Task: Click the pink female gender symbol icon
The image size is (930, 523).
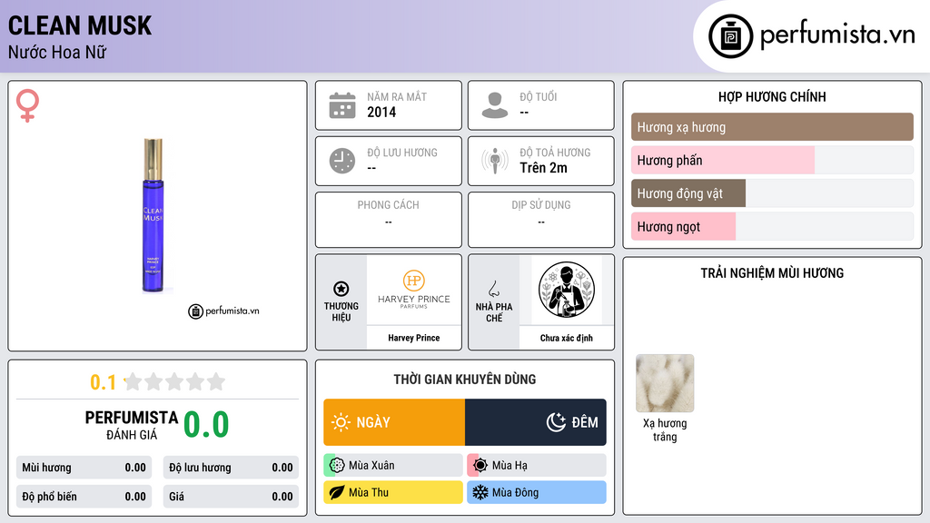Action: (27, 105)
